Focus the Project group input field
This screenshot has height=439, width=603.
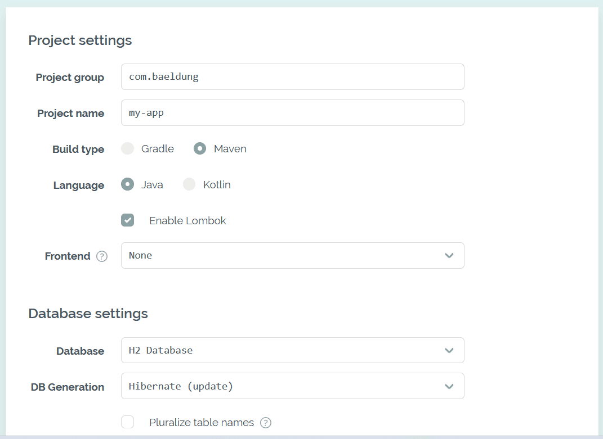(293, 77)
